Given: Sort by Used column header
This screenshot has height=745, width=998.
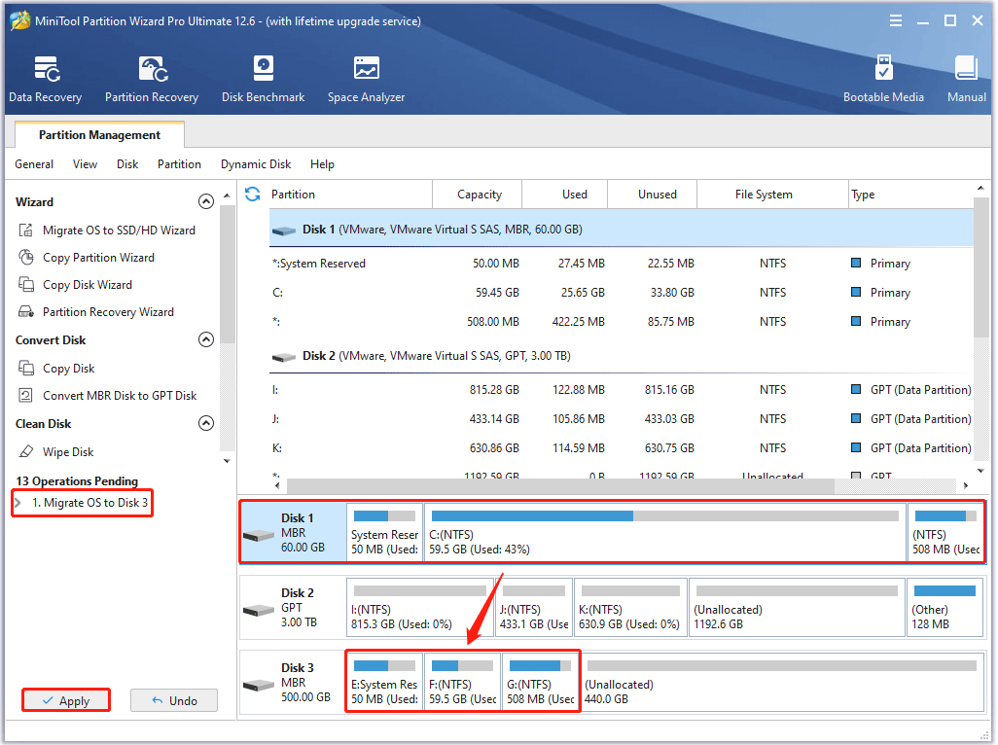Looking at the screenshot, I should 566,195.
